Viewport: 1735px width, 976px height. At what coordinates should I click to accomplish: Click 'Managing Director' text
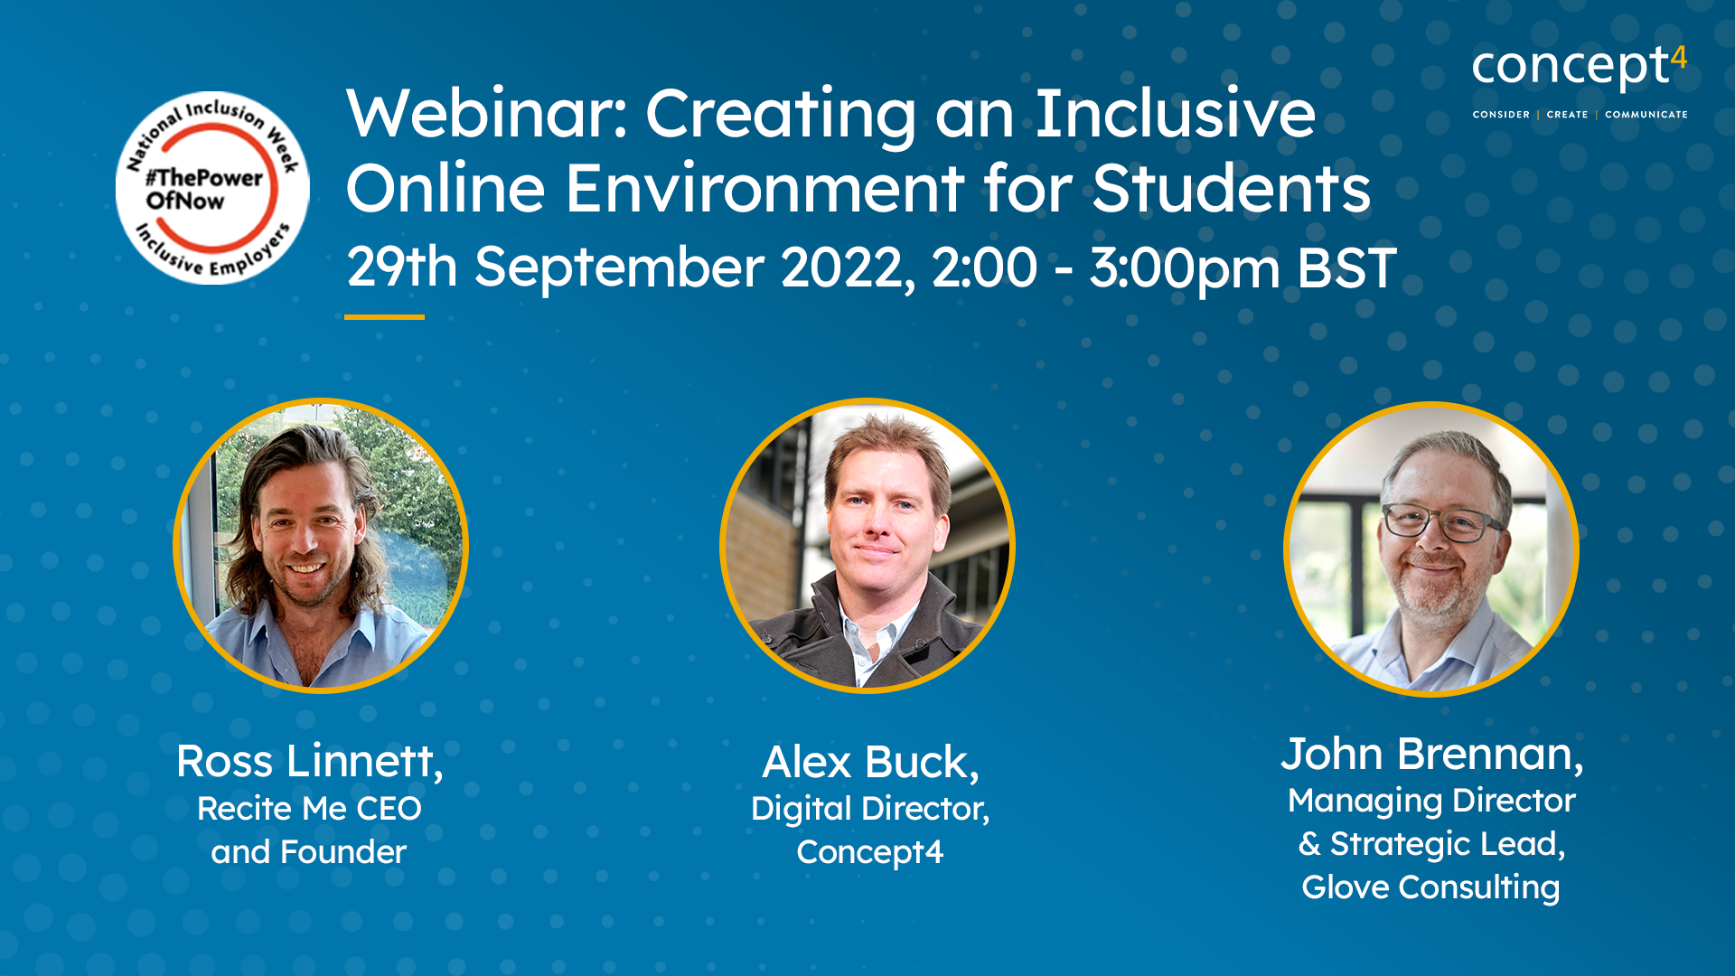pos(1431,801)
